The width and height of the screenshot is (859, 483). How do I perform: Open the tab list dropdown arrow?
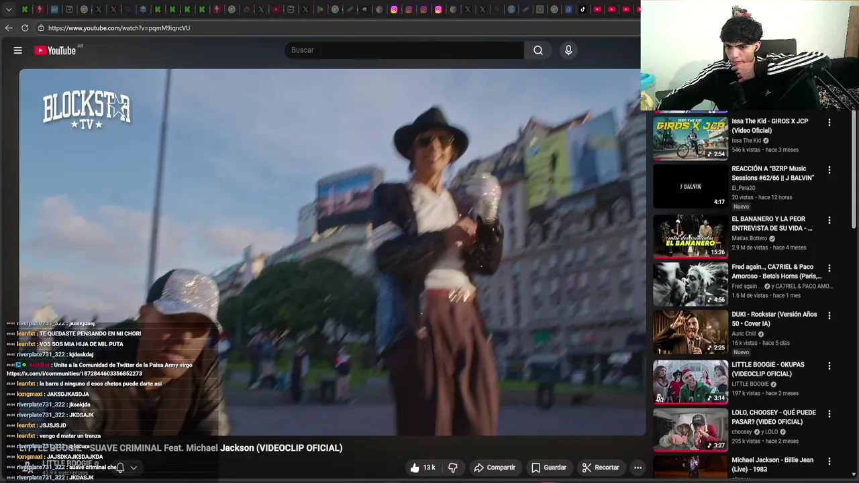point(9,9)
